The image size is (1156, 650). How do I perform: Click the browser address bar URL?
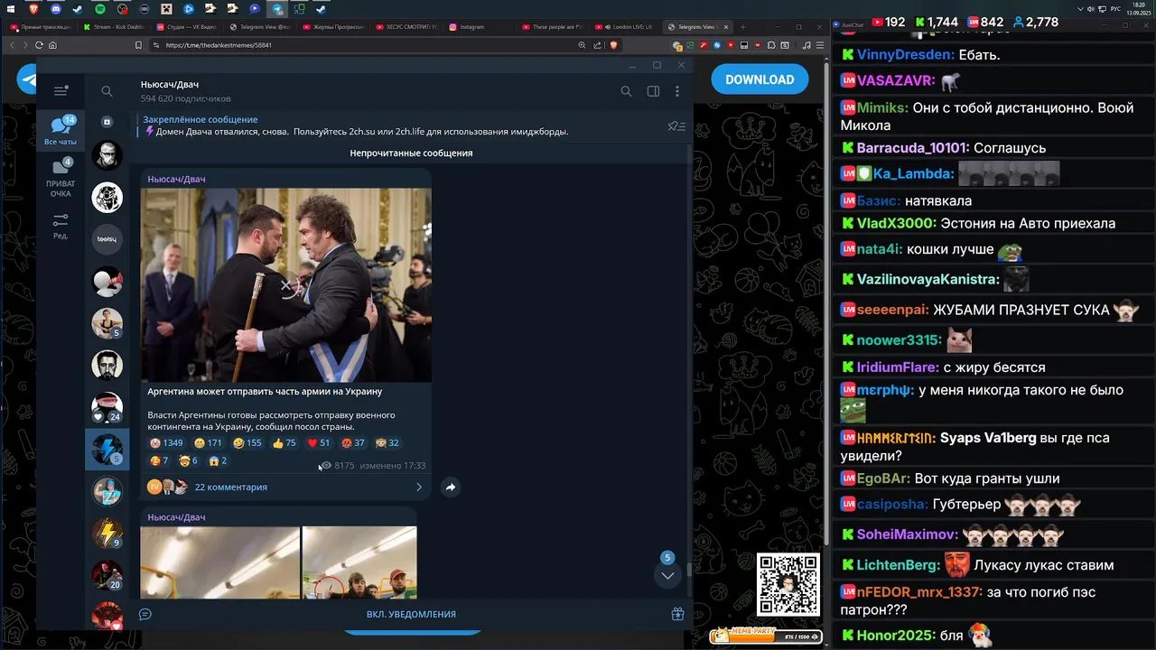(x=219, y=45)
